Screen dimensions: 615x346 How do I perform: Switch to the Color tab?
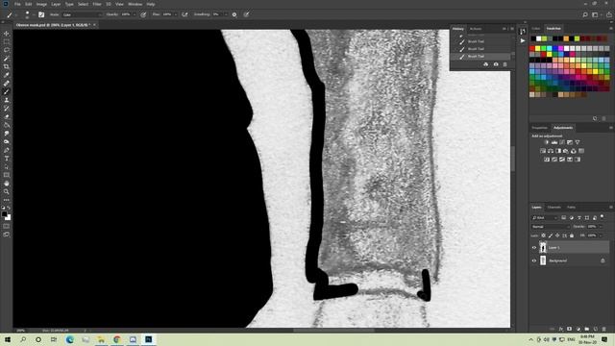pyautogui.click(x=536, y=29)
